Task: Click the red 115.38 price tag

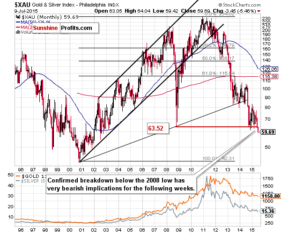Action: pos(269,77)
